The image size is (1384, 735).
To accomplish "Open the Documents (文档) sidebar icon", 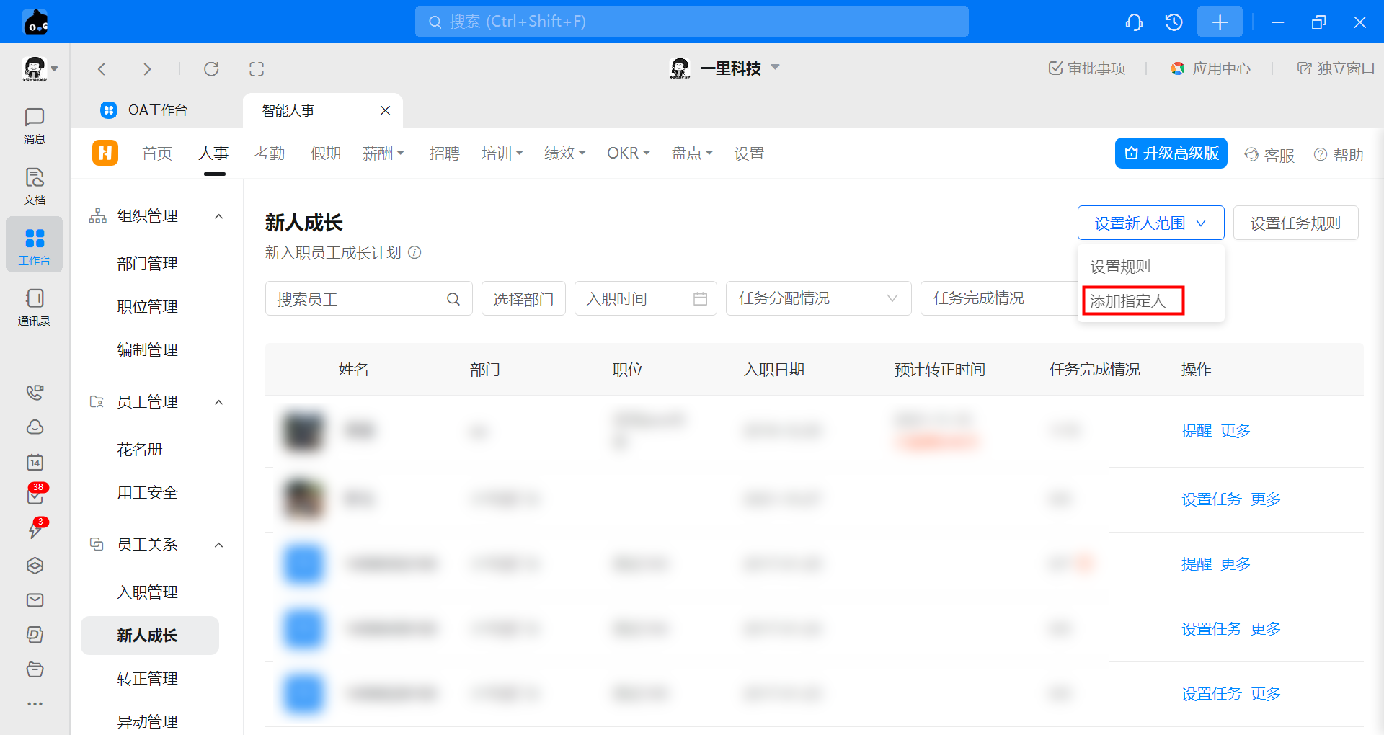I will coord(34,185).
